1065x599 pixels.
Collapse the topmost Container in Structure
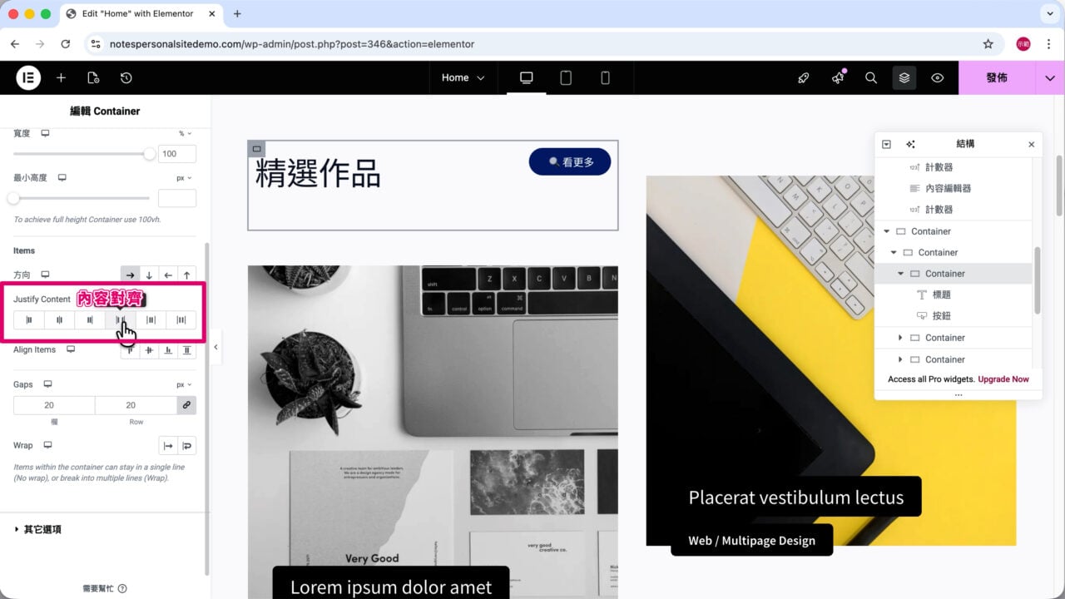(886, 231)
